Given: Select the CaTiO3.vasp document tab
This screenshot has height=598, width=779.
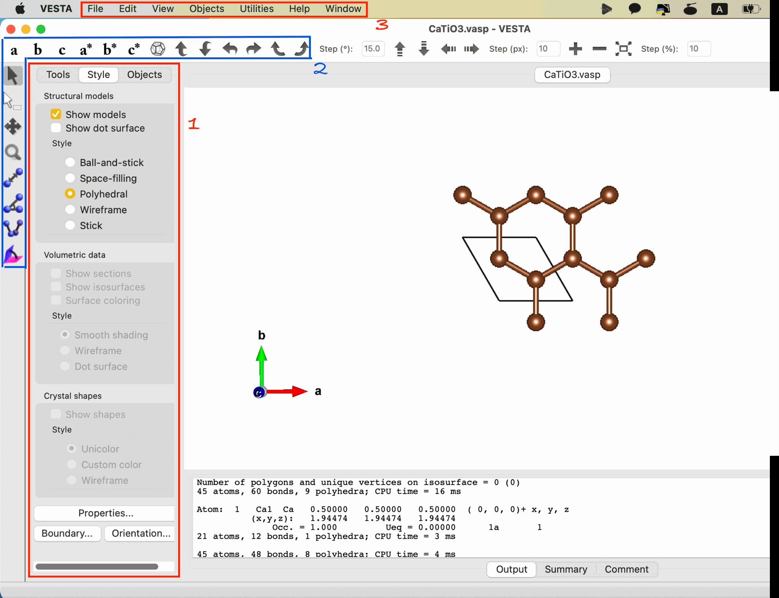Looking at the screenshot, I should tap(572, 75).
